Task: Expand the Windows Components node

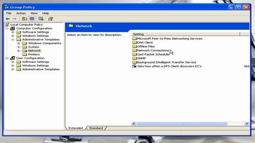Action: pyautogui.click(x=19, y=43)
